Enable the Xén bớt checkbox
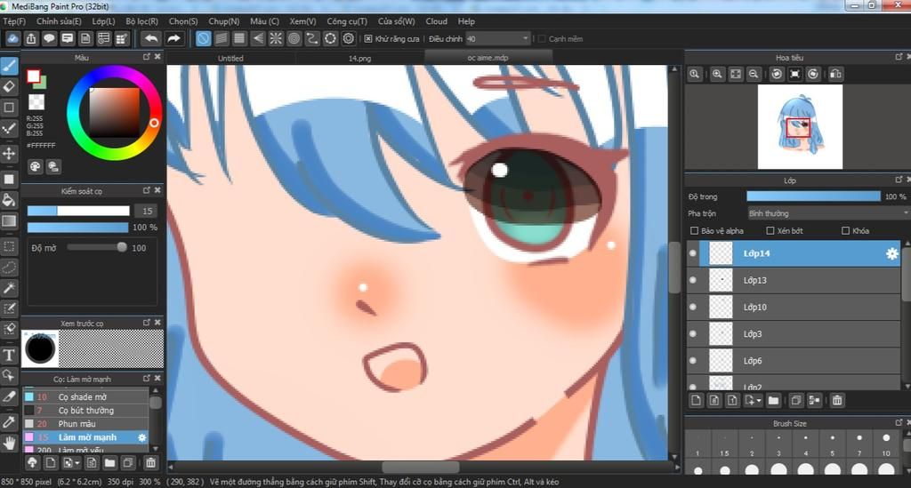This screenshot has width=911, height=488. (770, 231)
